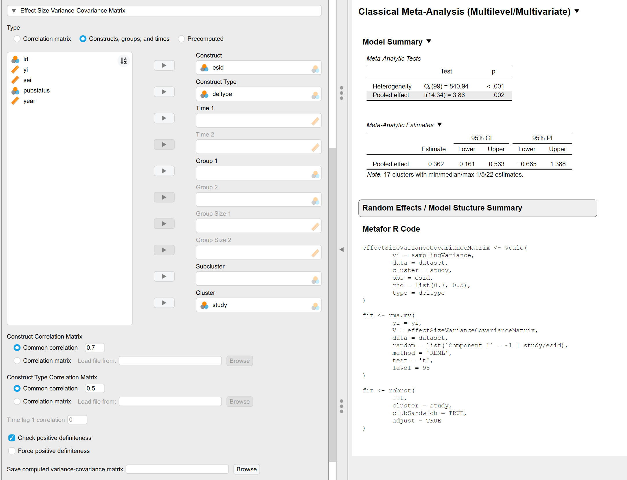Collapse Effect Size Variance-Covariance Matrix section
The image size is (627, 480).
[14, 11]
